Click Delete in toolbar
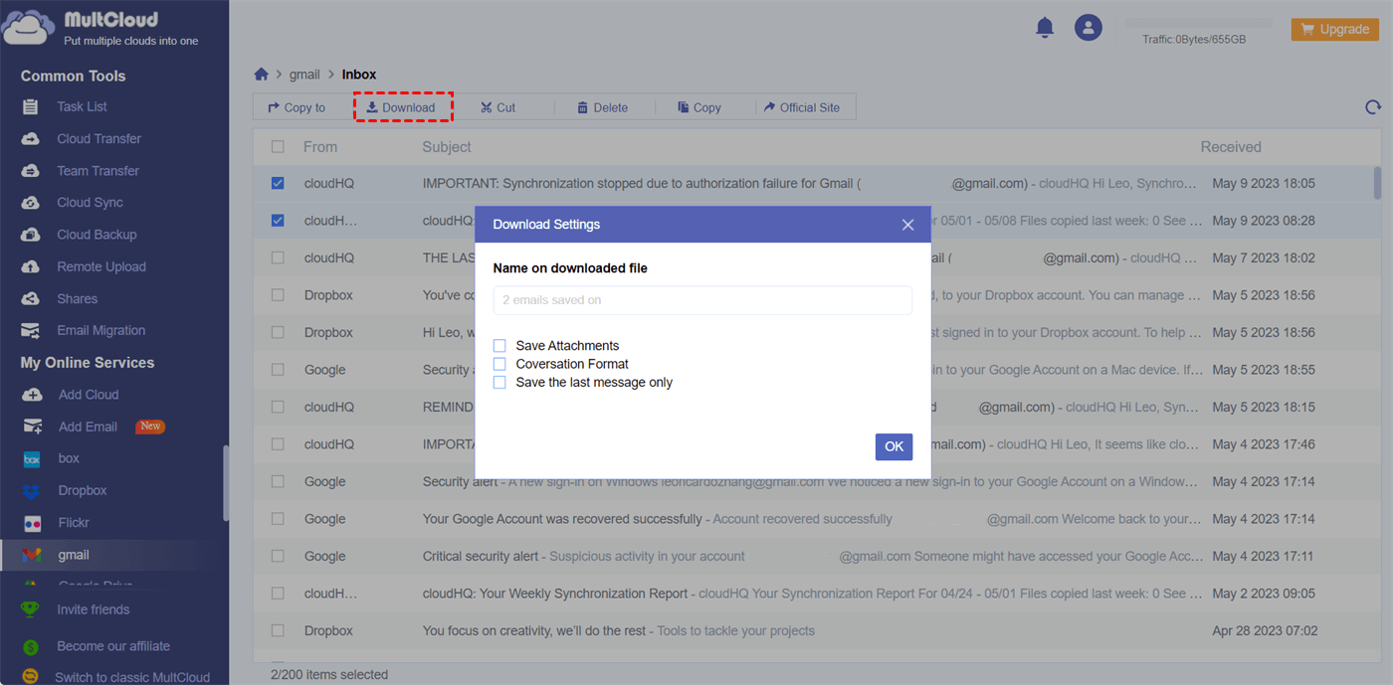This screenshot has height=685, width=1393. click(x=602, y=107)
